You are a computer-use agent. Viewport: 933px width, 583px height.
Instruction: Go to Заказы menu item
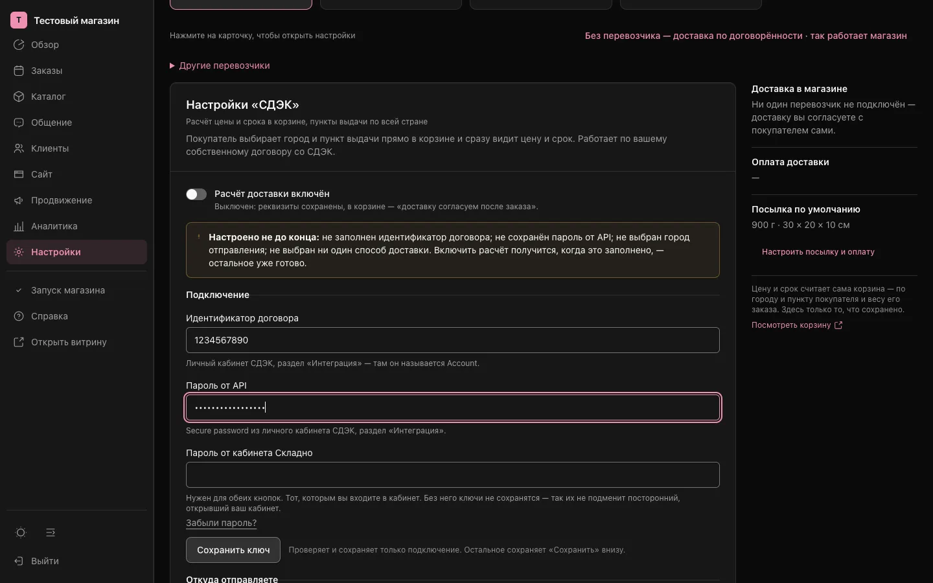(76, 71)
